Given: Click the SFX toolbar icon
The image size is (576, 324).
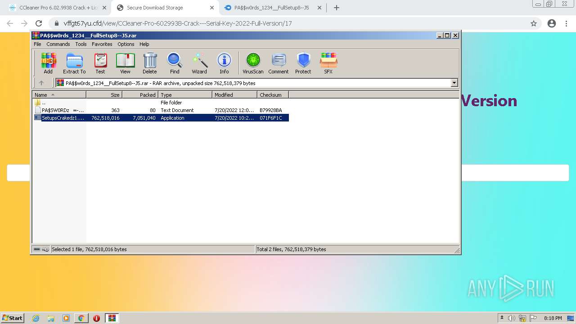Looking at the screenshot, I should (x=328, y=63).
